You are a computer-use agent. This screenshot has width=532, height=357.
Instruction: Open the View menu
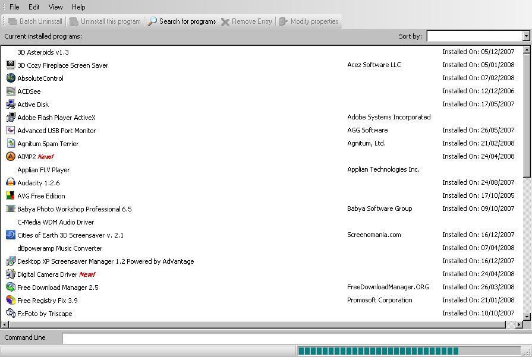point(55,7)
